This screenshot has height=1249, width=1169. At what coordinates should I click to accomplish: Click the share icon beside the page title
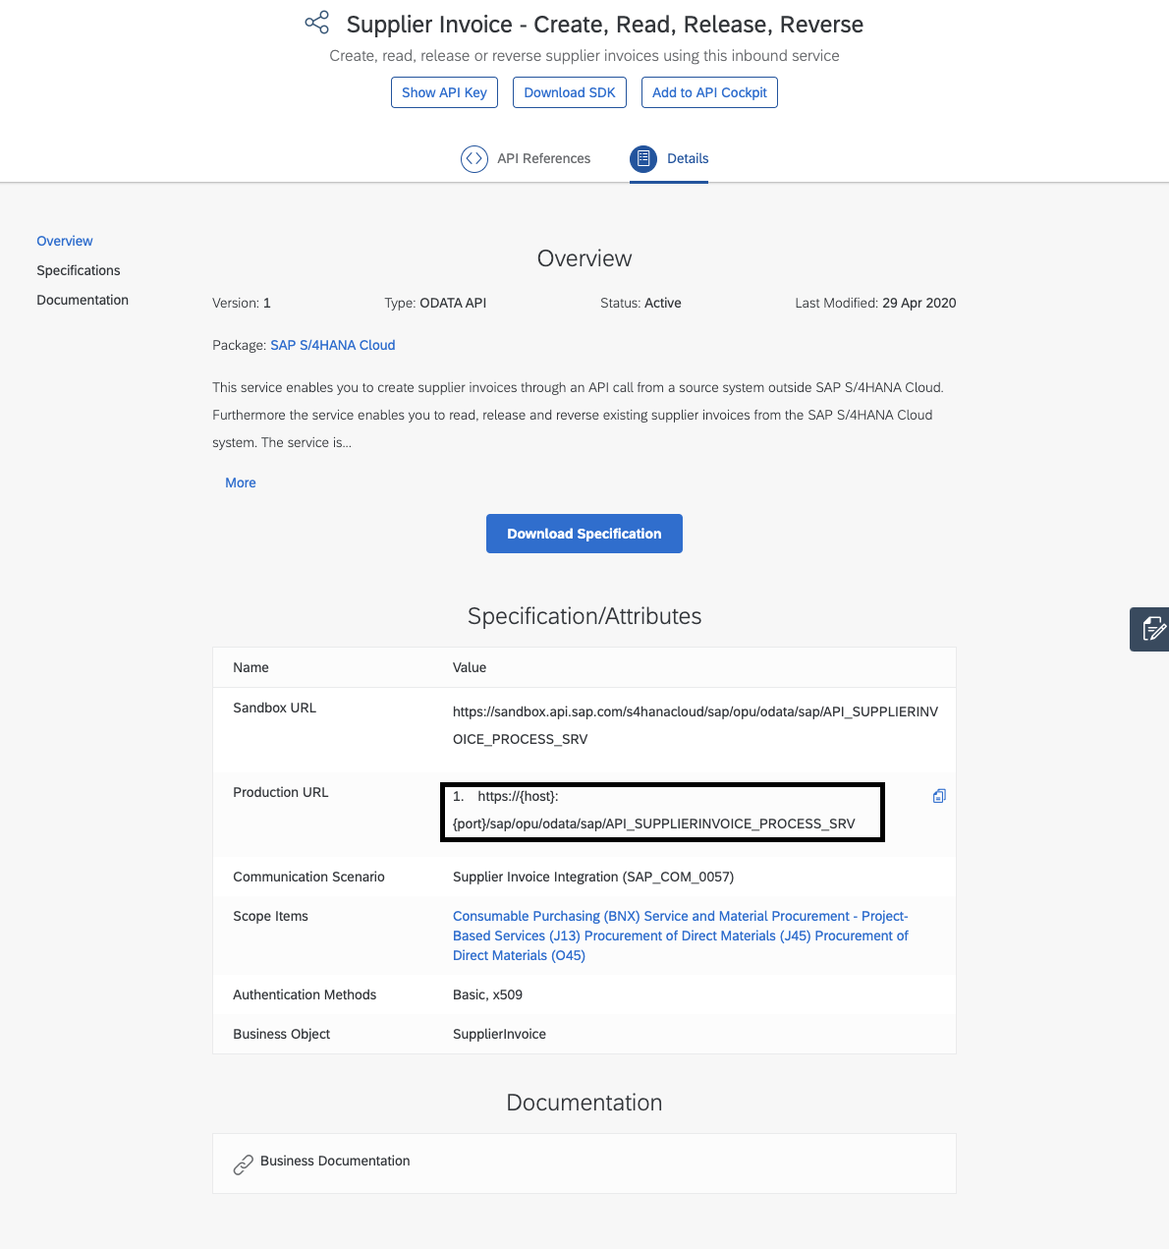(316, 22)
